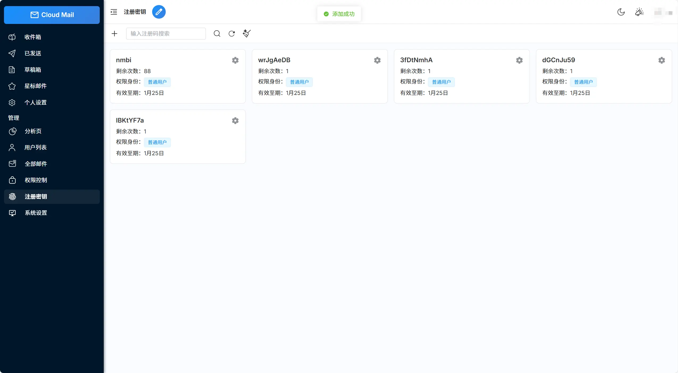Click the permission lock icon
The width and height of the screenshot is (678, 373).
[x=12, y=180]
